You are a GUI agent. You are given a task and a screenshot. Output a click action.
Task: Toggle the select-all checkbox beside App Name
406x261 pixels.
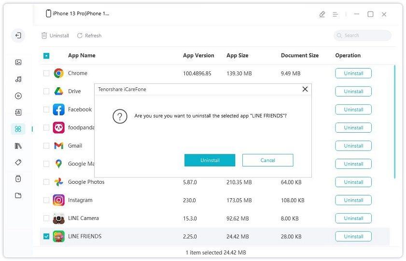click(x=46, y=56)
